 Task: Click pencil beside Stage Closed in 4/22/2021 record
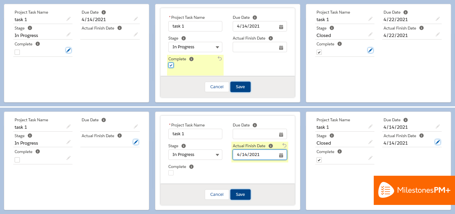(x=370, y=34)
